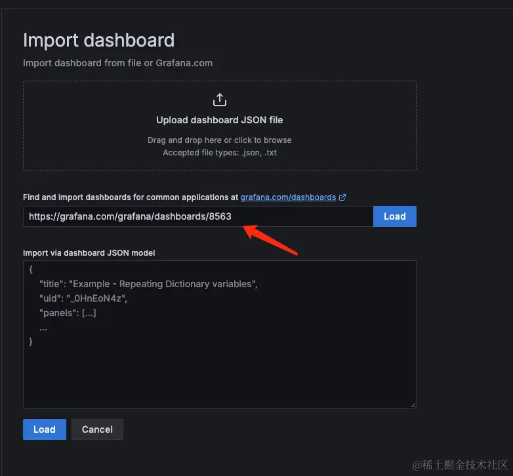Click the 'Import via dashboard JSON model' label
The image size is (513, 476).
[89, 253]
